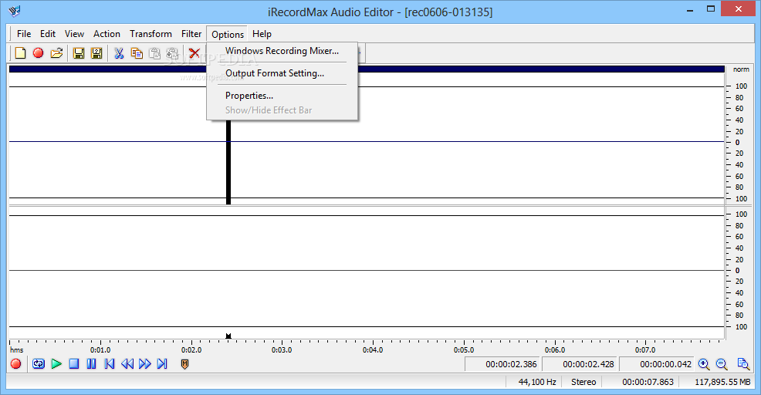
Task: Click the Paste Mix icon in the toolbar
Action: [x=172, y=53]
